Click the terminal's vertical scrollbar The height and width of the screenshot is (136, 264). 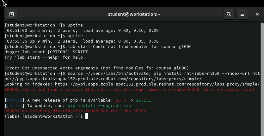click(x=262, y=79)
